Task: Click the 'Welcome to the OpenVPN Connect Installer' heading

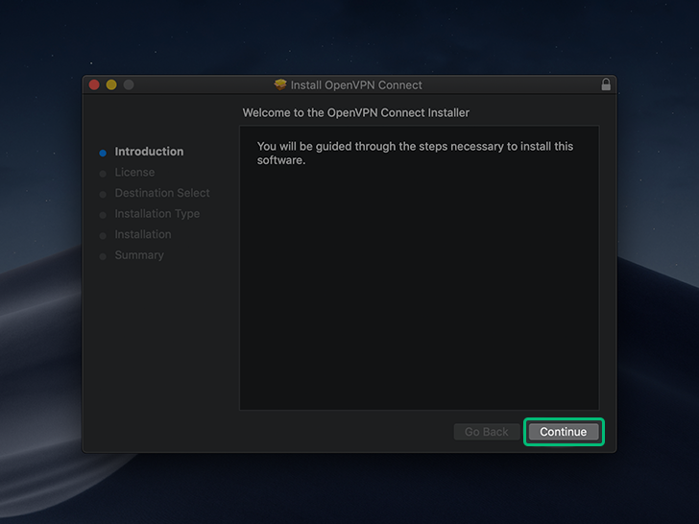Action: click(x=355, y=112)
